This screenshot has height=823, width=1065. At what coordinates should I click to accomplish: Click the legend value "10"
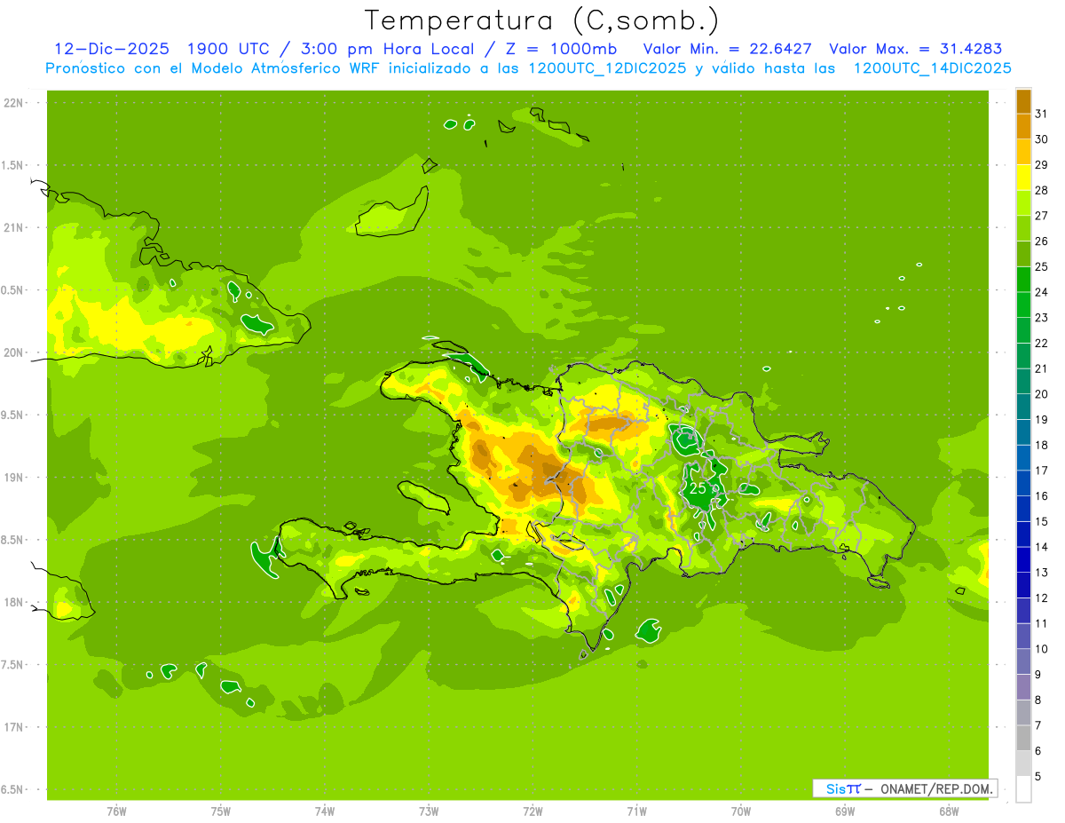coord(1042,649)
